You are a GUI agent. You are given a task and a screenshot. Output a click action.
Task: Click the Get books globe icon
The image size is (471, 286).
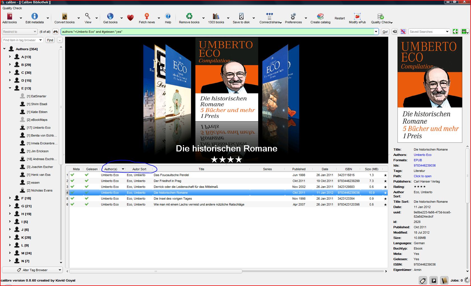click(110, 16)
